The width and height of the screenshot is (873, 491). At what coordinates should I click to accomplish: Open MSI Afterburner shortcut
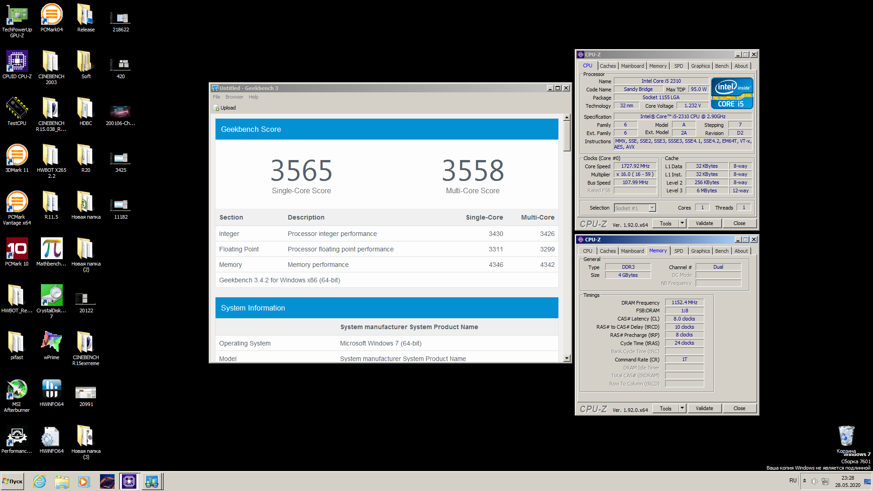17,396
